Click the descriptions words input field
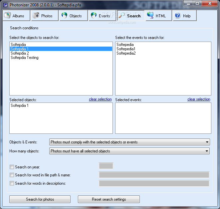 tap(154, 183)
